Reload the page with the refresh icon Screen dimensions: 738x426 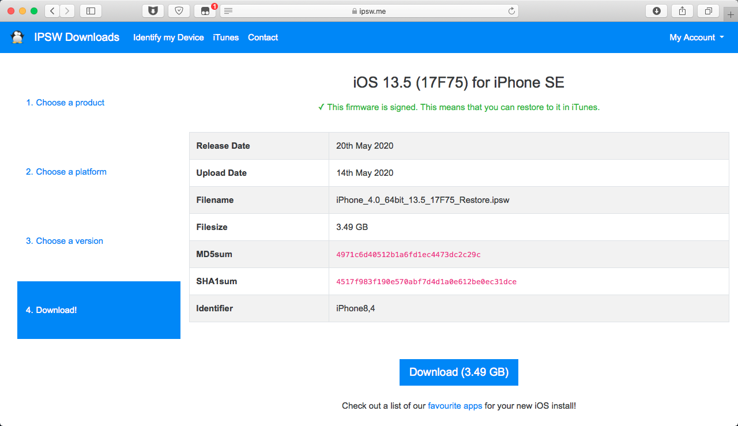point(511,11)
